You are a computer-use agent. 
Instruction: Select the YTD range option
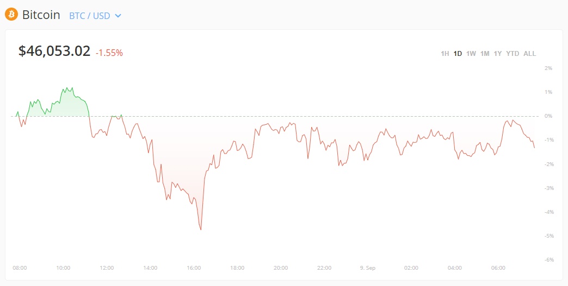513,53
